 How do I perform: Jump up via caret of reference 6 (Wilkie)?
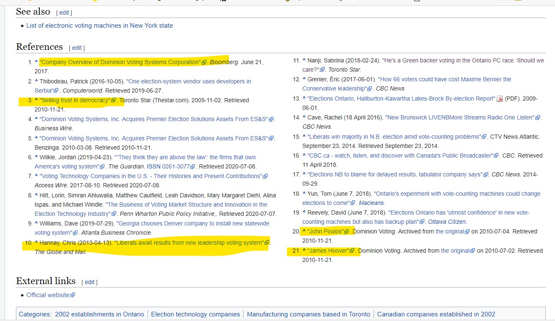point(36,157)
